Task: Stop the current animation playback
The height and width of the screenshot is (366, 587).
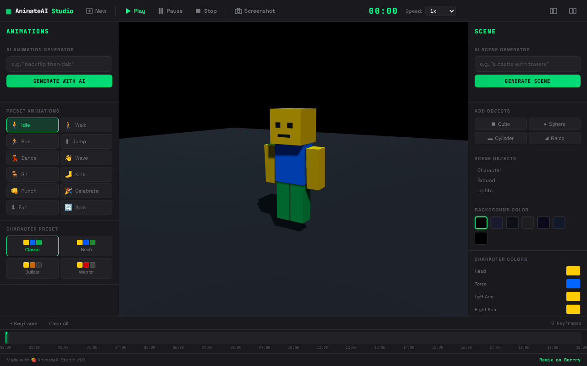Action: click(206, 11)
